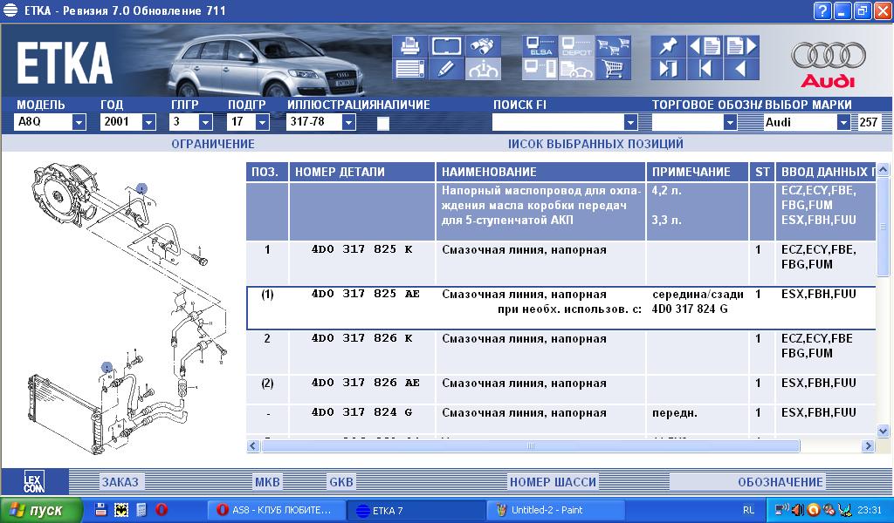Screen dimensions: 894x523
Task: Select the НОМЕР ШАССИ bottom tab
Action: click(x=553, y=482)
